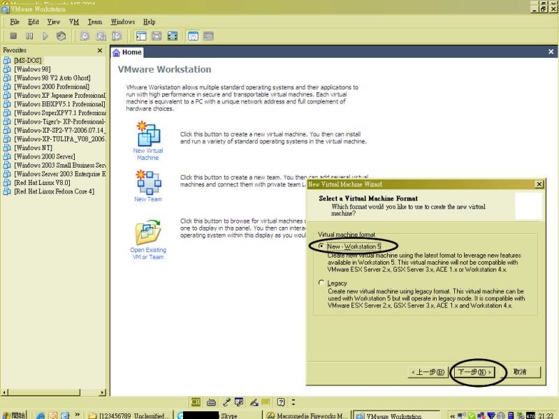
Task: Switch to Skype taskbar button
Action: (218, 416)
